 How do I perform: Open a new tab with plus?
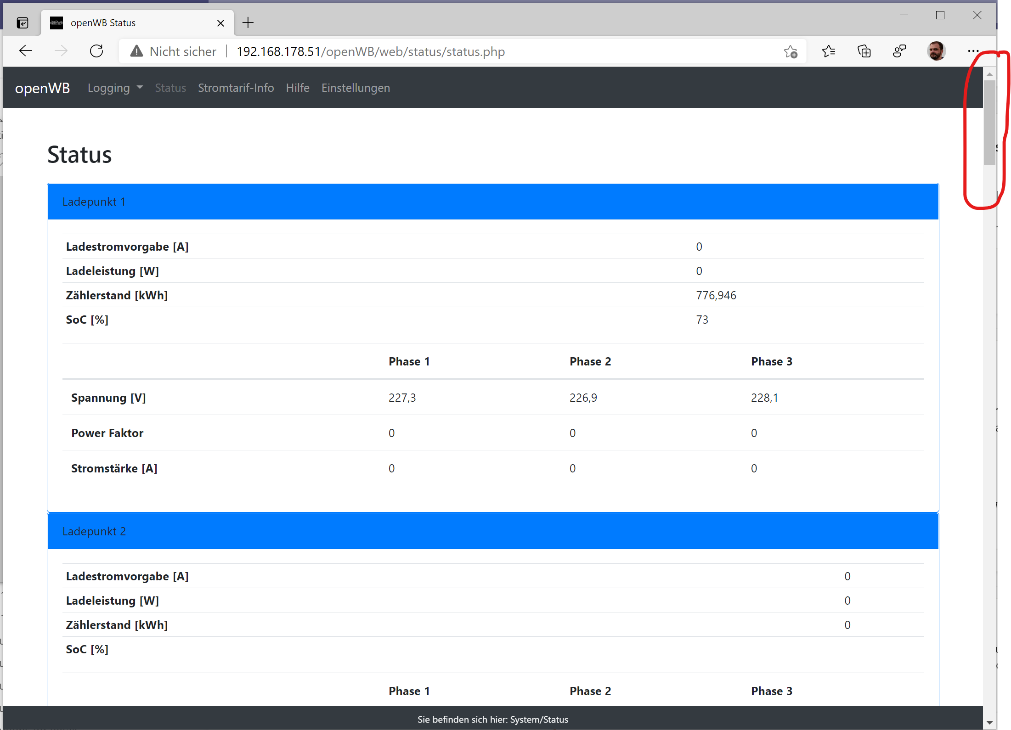248,22
